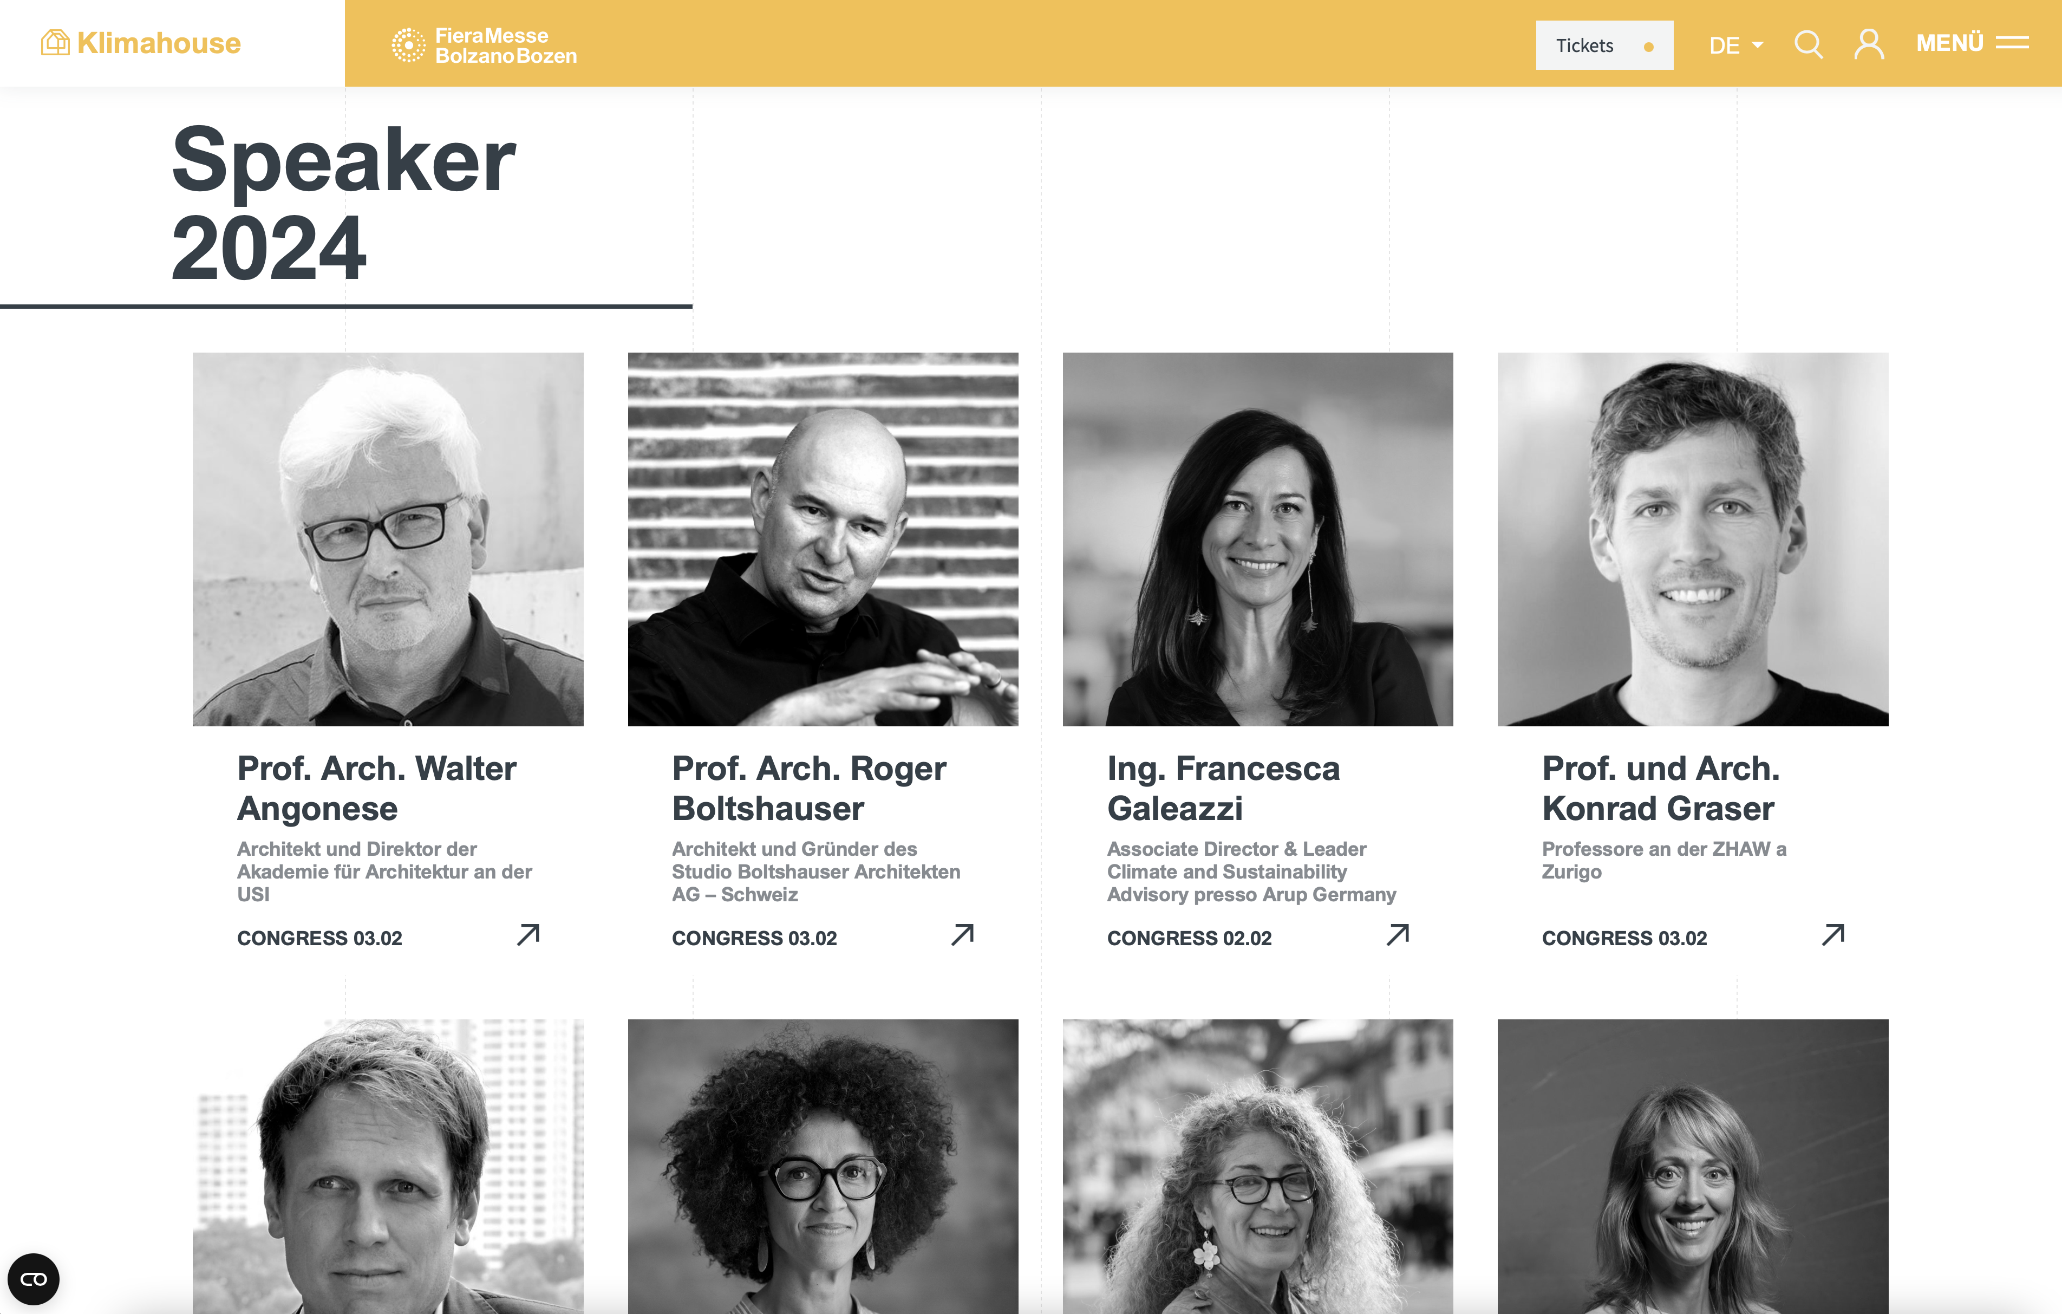Open Prof. und Arch. Konrad Graser link
The height and width of the screenshot is (1314, 2062).
pyautogui.click(x=1660, y=788)
